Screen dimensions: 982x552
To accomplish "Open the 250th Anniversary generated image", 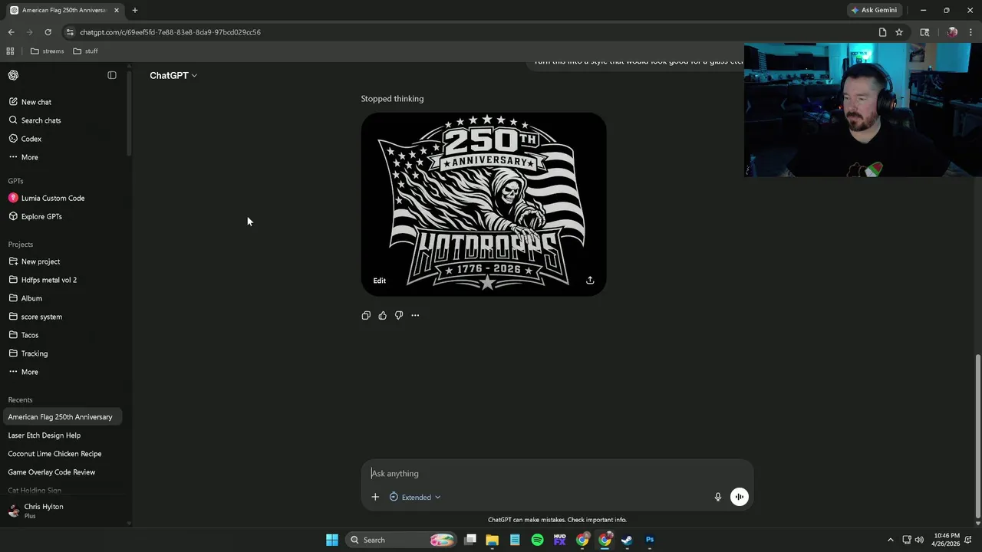I will pos(483,204).
